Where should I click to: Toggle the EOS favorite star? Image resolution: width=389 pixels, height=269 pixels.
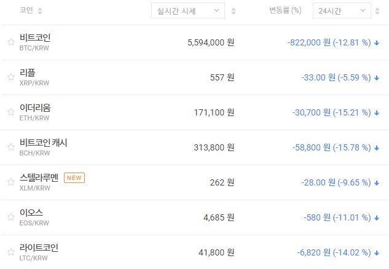10,217
